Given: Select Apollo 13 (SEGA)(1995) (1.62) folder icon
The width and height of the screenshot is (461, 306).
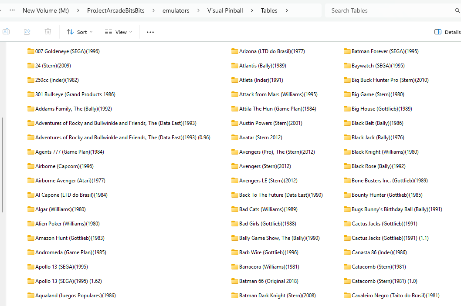Looking at the screenshot, I should tap(31, 281).
